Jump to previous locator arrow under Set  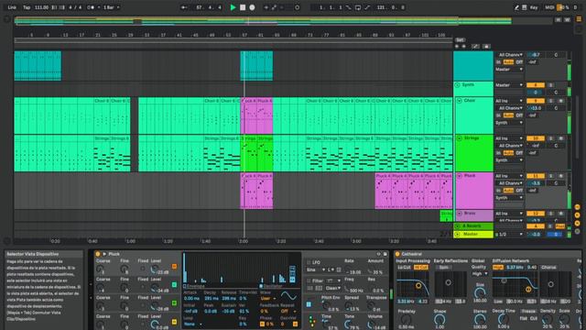point(457,47)
